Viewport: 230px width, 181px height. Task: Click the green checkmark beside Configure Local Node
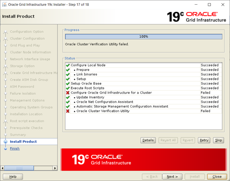[68, 65]
